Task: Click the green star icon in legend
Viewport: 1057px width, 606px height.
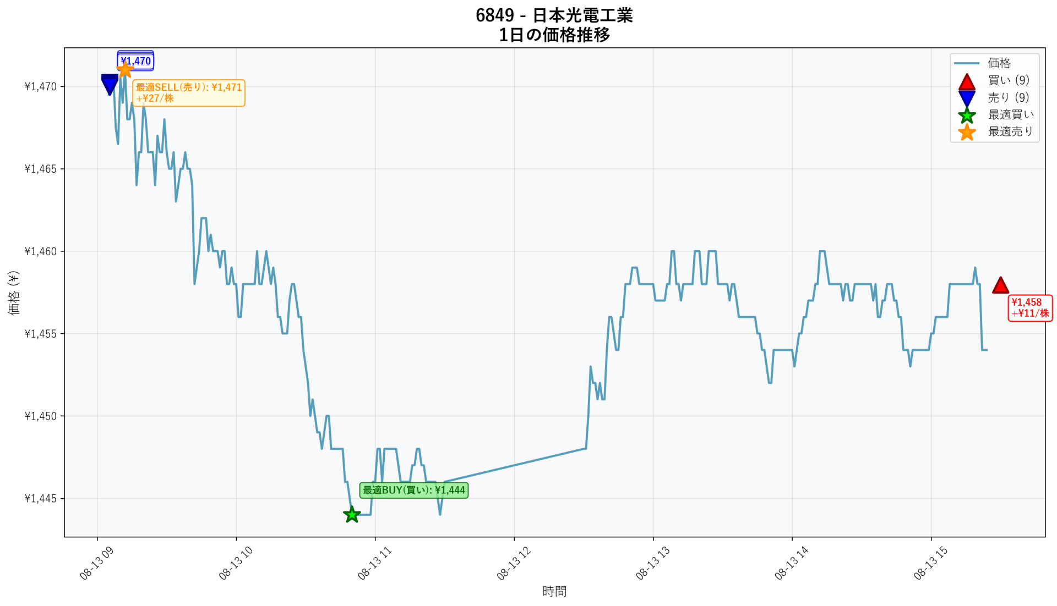Action: 967,115
